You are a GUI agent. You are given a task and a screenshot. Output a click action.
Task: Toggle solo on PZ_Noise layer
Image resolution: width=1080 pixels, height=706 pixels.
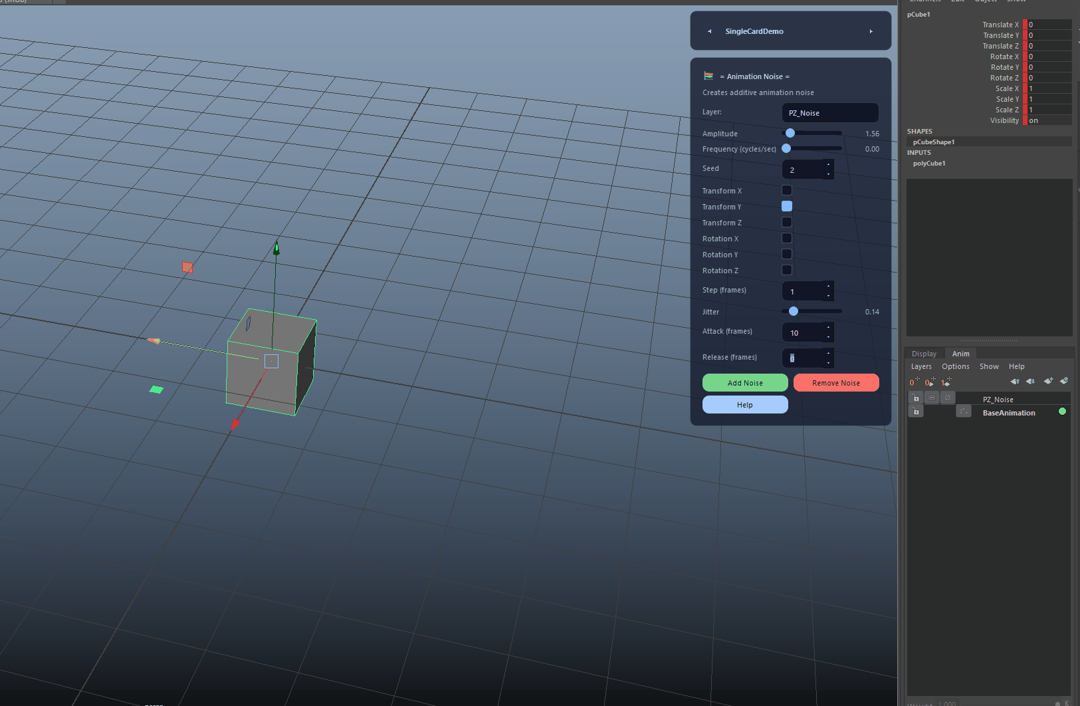tap(932, 398)
